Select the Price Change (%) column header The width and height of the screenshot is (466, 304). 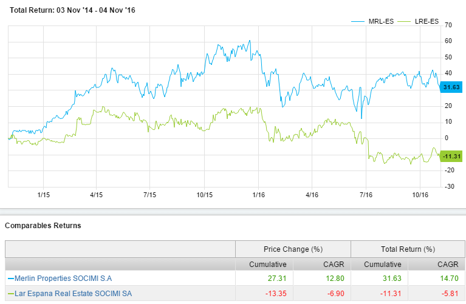pyautogui.click(x=293, y=249)
